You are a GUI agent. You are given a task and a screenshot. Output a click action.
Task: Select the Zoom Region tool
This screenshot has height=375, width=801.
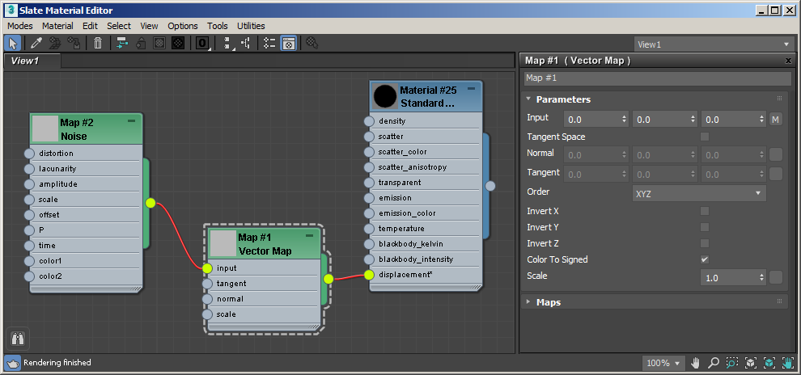(731, 363)
